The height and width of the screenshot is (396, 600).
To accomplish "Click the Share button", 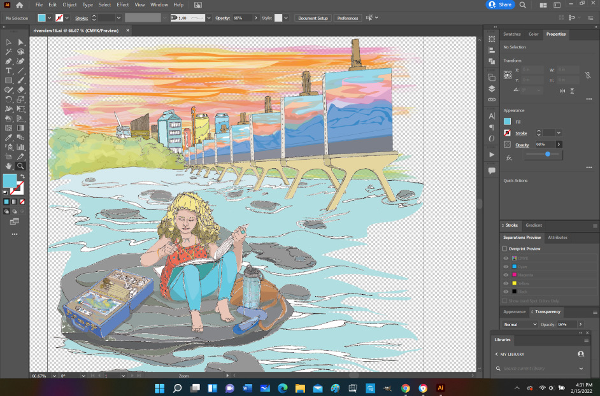I will click(x=501, y=4).
